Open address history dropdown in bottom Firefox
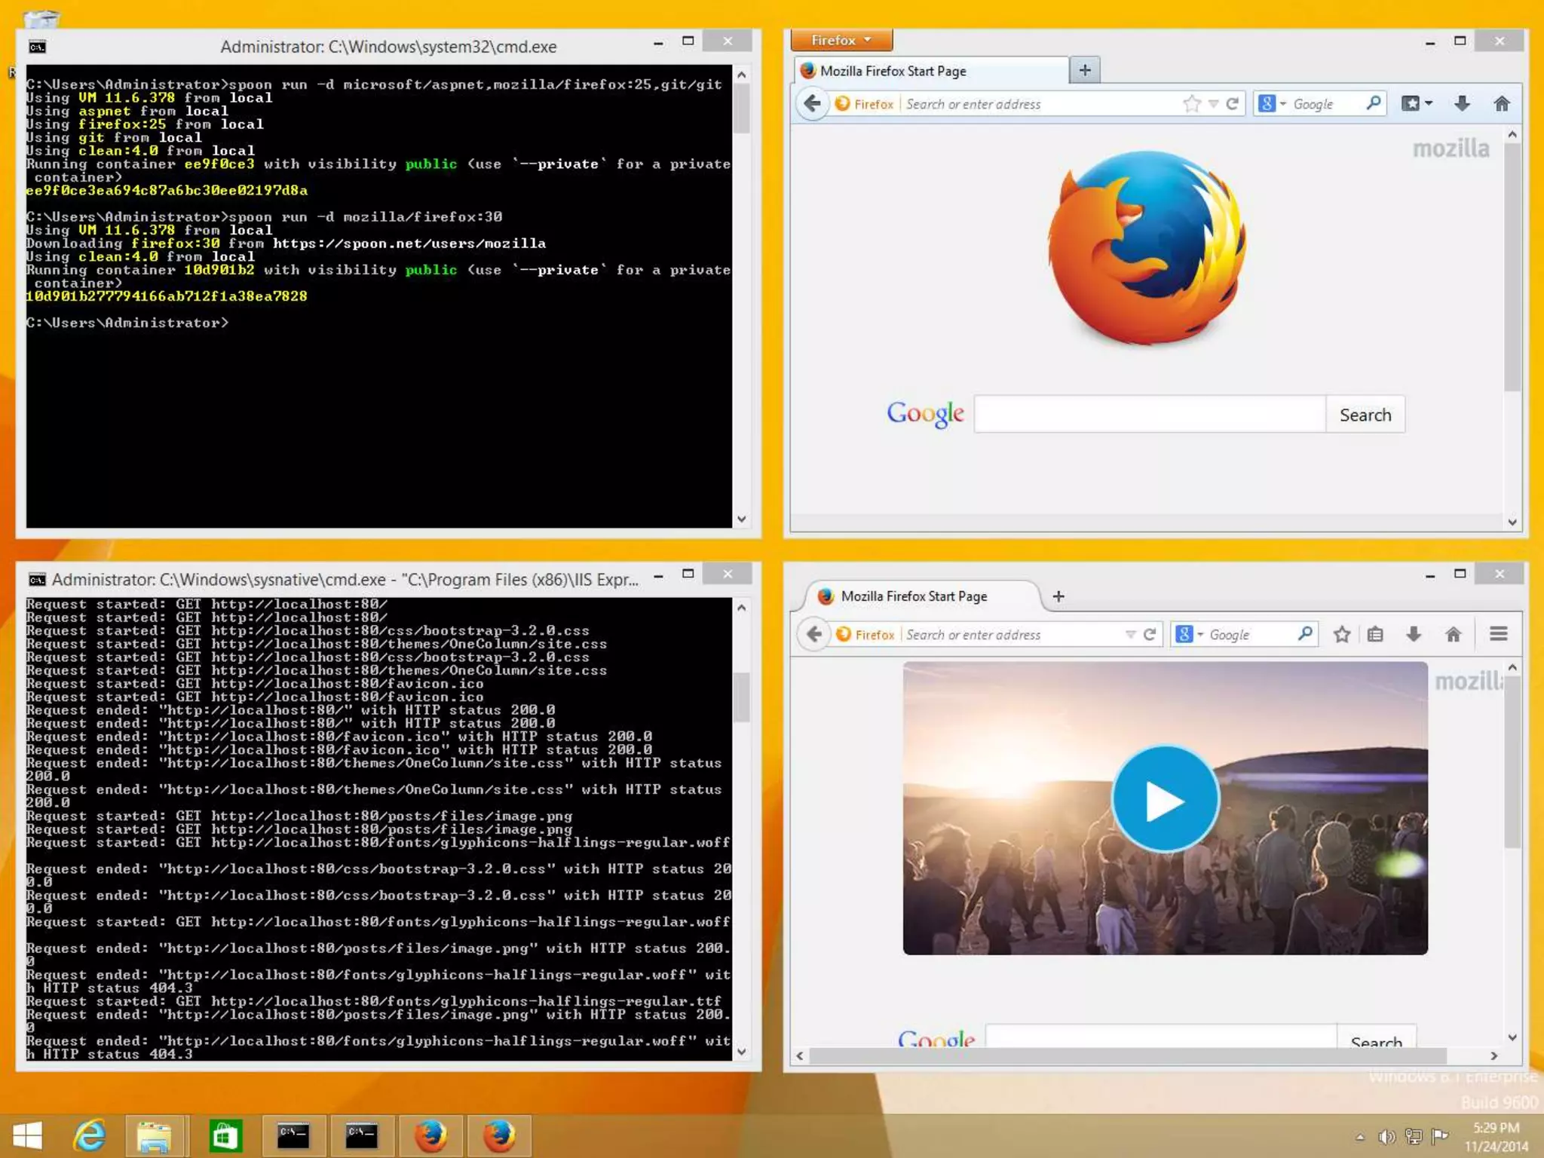The height and width of the screenshot is (1158, 1544). pos(1130,635)
